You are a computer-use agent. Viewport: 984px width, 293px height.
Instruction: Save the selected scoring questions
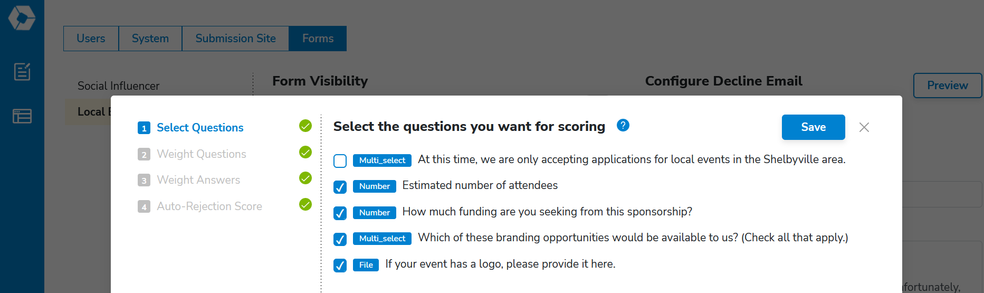[x=813, y=127]
